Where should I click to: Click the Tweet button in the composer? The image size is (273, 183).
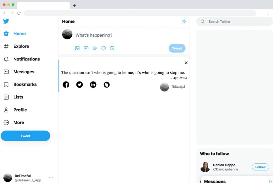(177, 48)
